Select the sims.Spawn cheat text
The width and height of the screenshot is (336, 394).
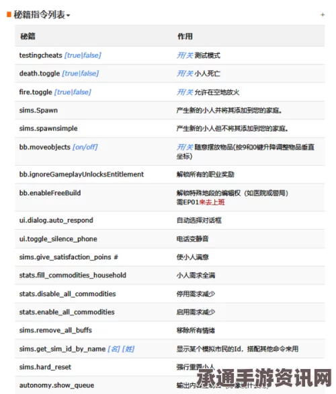click(38, 110)
